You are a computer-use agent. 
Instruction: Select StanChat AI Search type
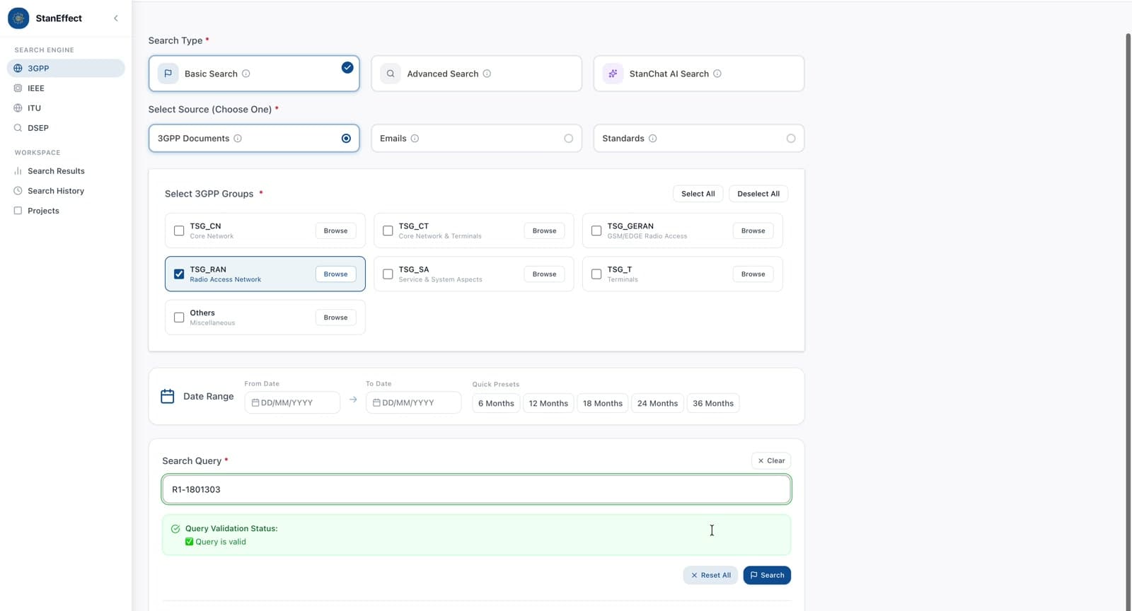pyautogui.click(x=699, y=74)
